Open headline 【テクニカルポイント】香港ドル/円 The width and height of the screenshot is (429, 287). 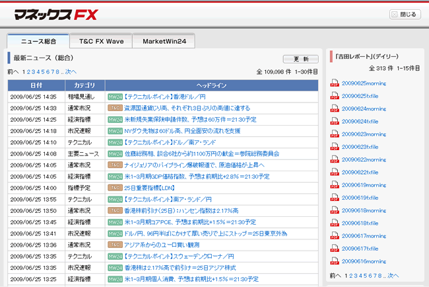164,97
